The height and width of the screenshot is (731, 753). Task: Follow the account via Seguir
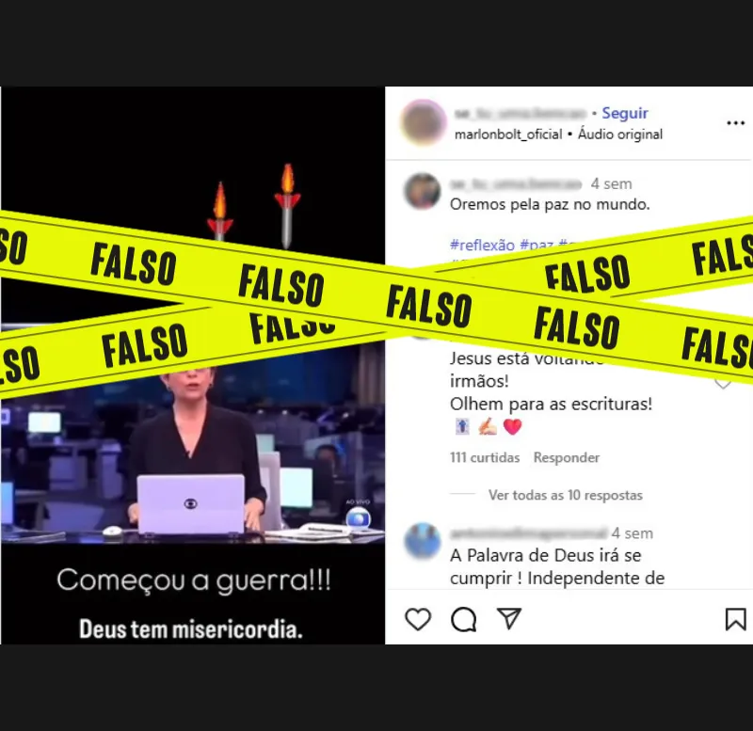coord(625,113)
